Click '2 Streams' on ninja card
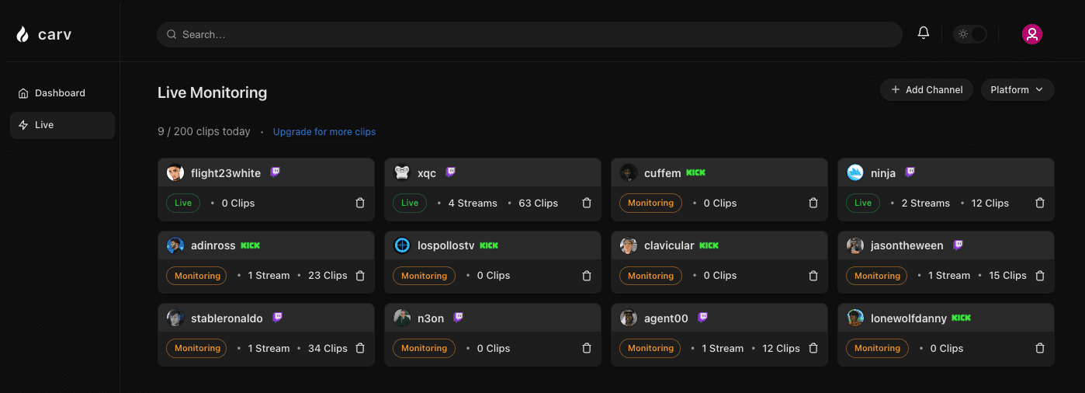This screenshot has width=1085, height=393. tap(926, 203)
